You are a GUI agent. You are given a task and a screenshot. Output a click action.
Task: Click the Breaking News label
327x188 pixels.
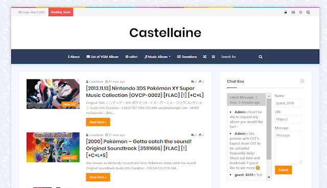(x=61, y=12)
